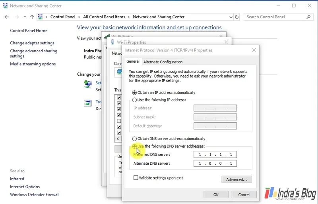Screen dimensions: 318x204
Task: Click the Control Panel icon in the address bar
Action: click(x=41, y=17)
